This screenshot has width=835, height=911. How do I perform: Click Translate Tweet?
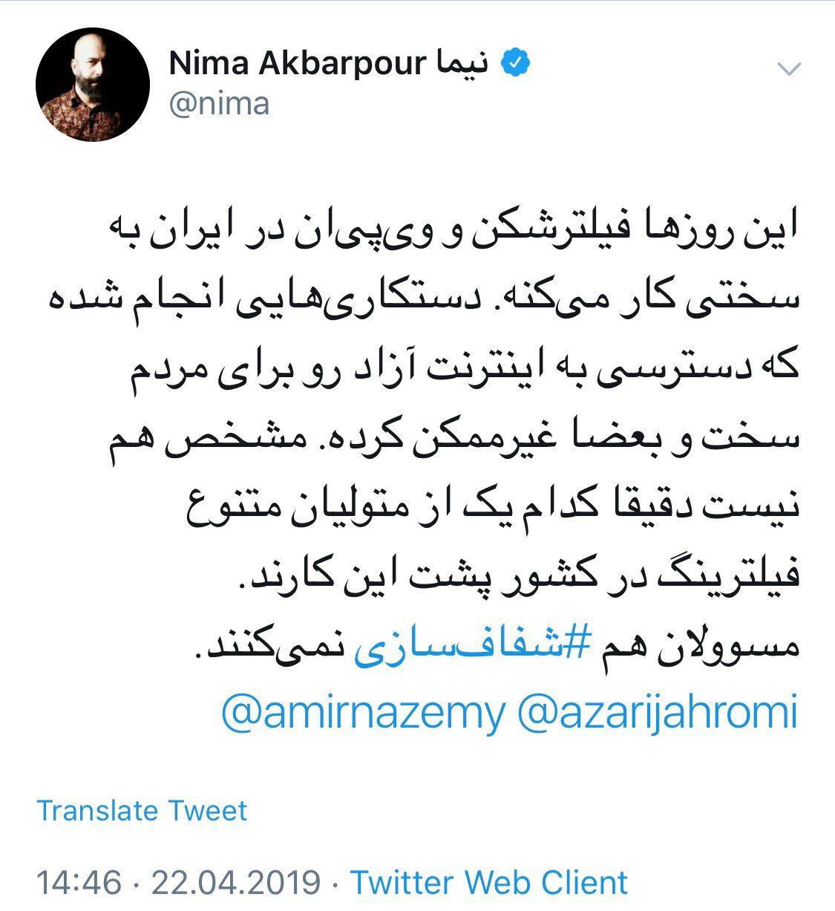pos(142,810)
